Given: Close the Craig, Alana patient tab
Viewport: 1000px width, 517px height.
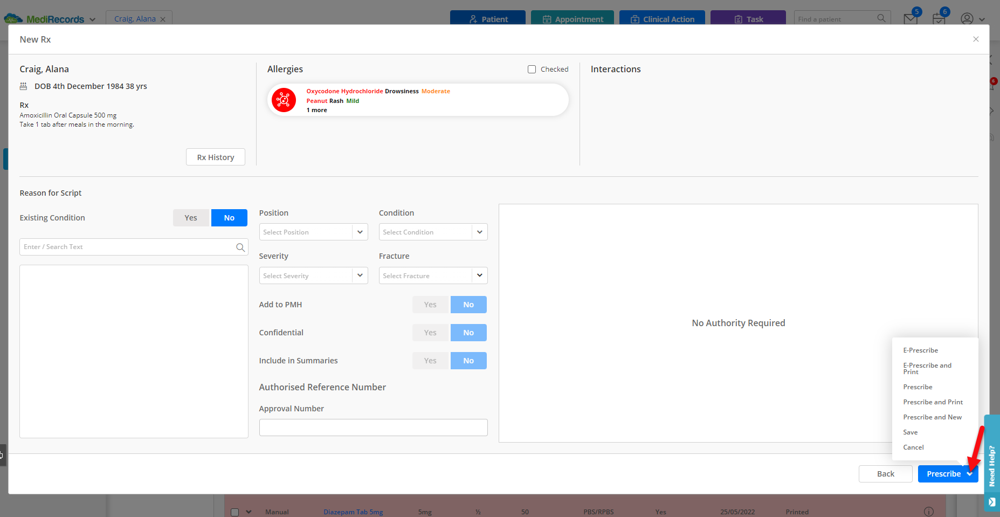Looking at the screenshot, I should [x=163, y=19].
